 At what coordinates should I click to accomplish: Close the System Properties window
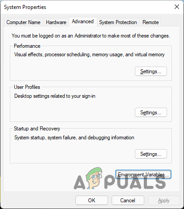coord(177,7)
